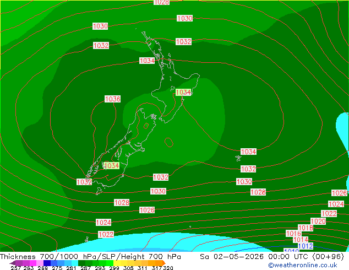Open the weatheronline.co.uk copyright link
This screenshot has width=349, height=270.
tap(303, 265)
